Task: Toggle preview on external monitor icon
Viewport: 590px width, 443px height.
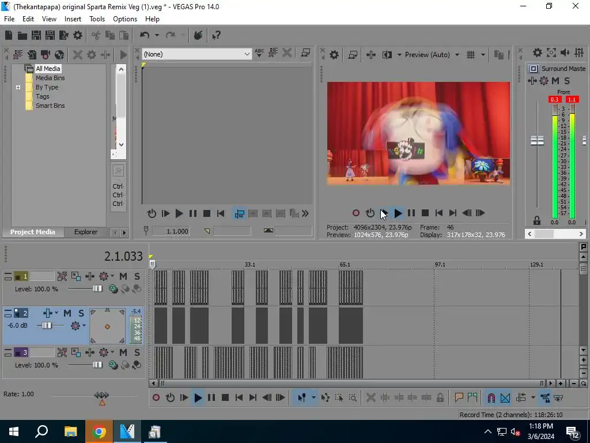Action: point(353,55)
